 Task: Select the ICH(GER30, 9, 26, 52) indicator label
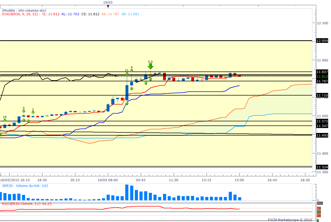(x=20, y=14)
